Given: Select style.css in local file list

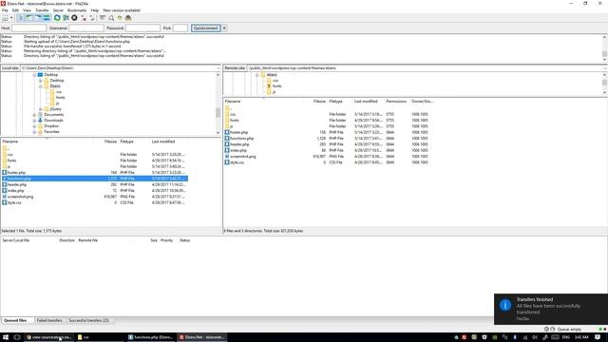Looking at the screenshot, I should (x=94, y=202).
